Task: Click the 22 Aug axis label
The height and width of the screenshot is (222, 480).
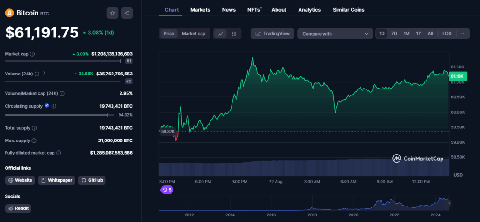Action: tap(276, 182)
